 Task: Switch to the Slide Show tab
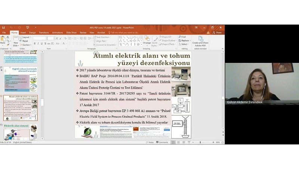click(71, 33)
